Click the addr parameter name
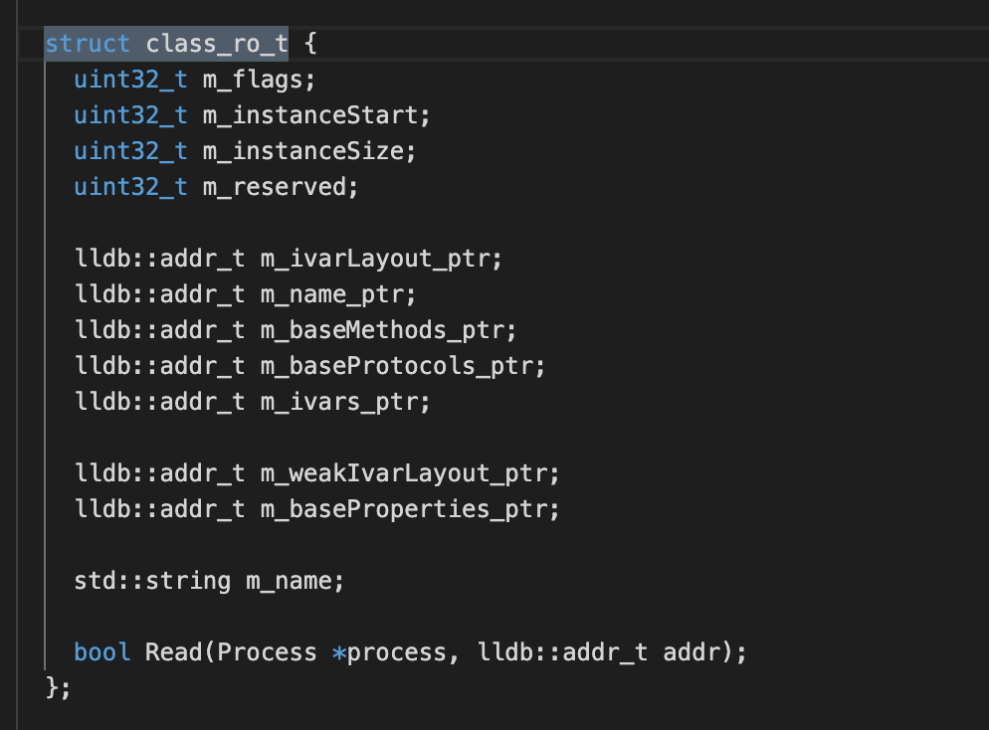The height and width of the screenshot is (730, 989). (x=692, y=652)
